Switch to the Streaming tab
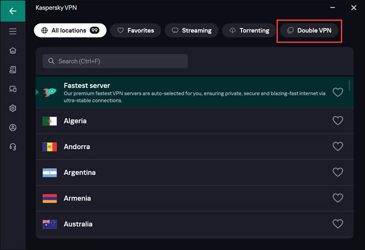This screenshot has width=365, height=250. [x=191, y=30]
